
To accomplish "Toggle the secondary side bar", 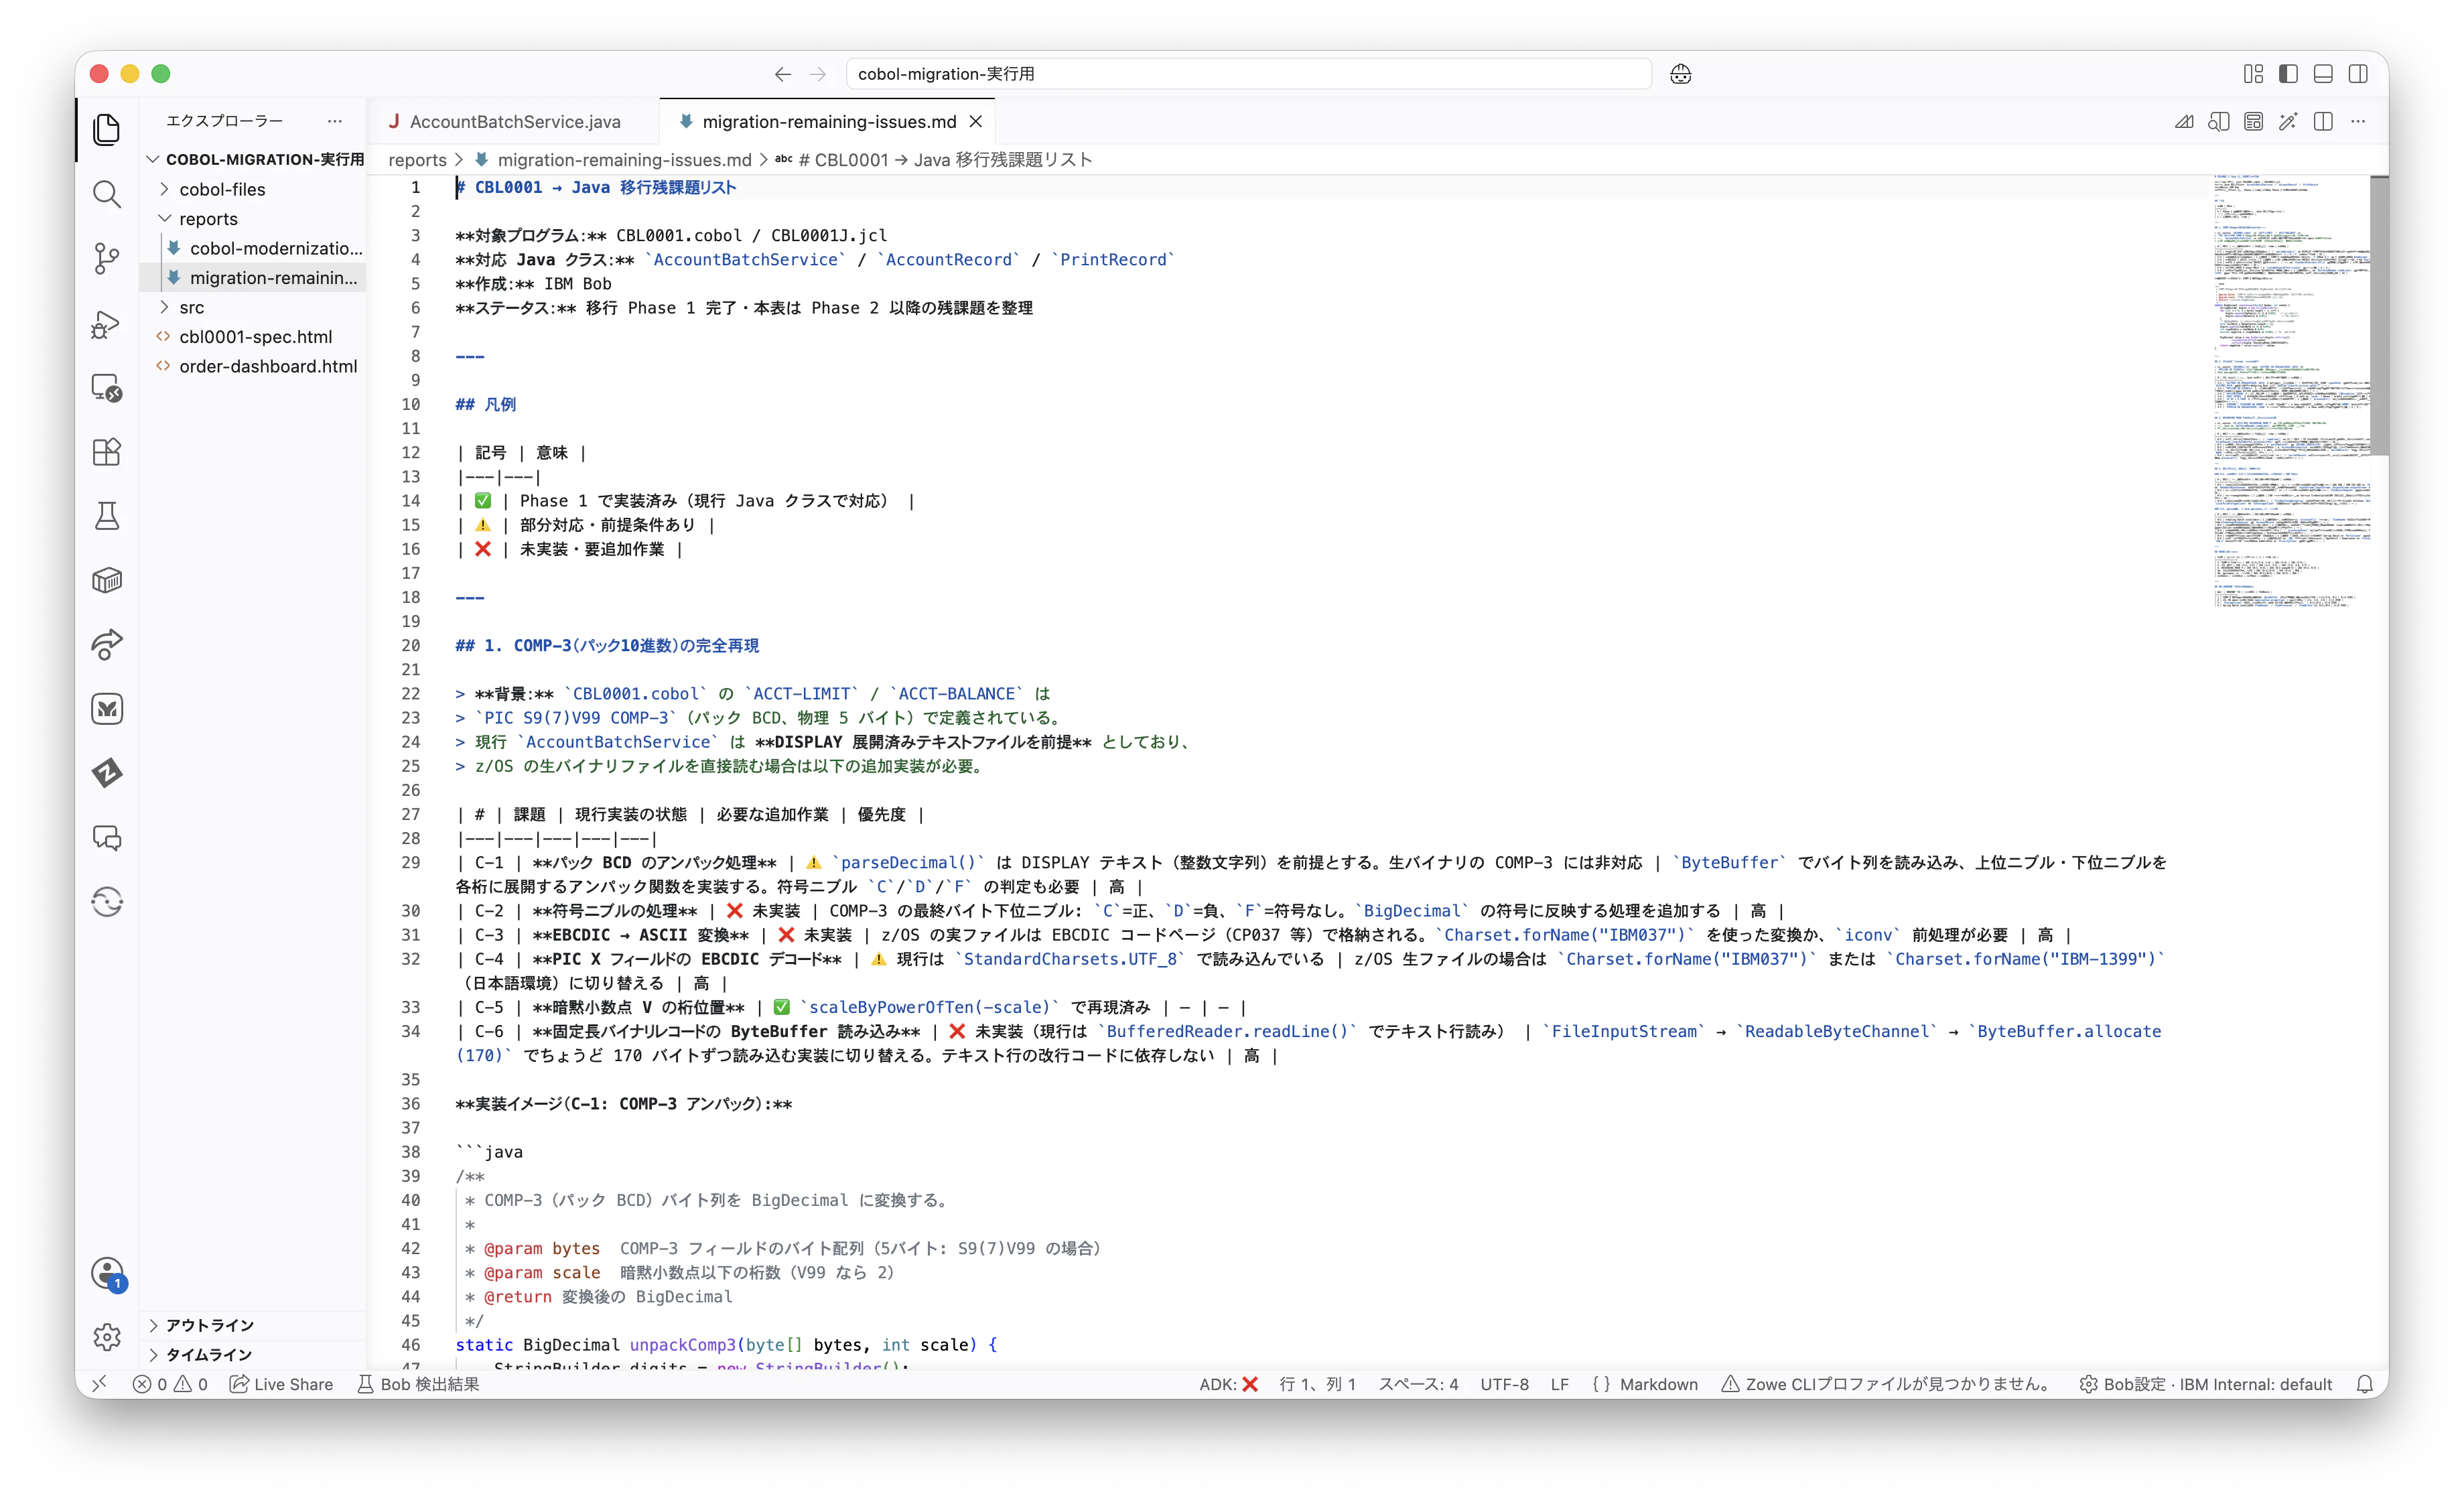I will (2358, 74).
